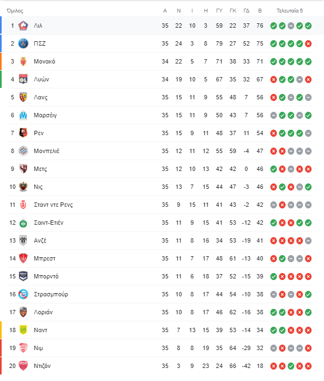Viewport: 324px width, 381px height.
Task: Click the Marseille club crest icon
Action: point(23,115)
